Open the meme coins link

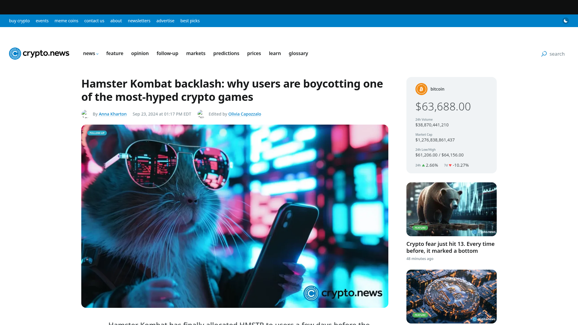(x=66, y=21)
